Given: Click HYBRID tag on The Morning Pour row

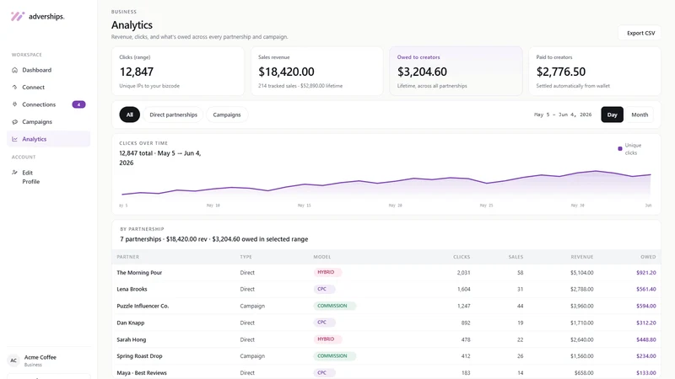Looking at the screenshot, I should pyautogui.click(x=327, y=272).
